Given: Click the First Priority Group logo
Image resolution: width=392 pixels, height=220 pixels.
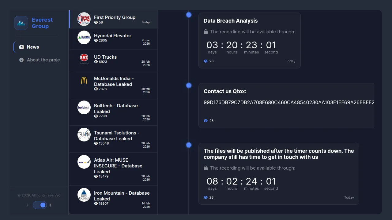Looking at the screenshot, I should [84, 19].
